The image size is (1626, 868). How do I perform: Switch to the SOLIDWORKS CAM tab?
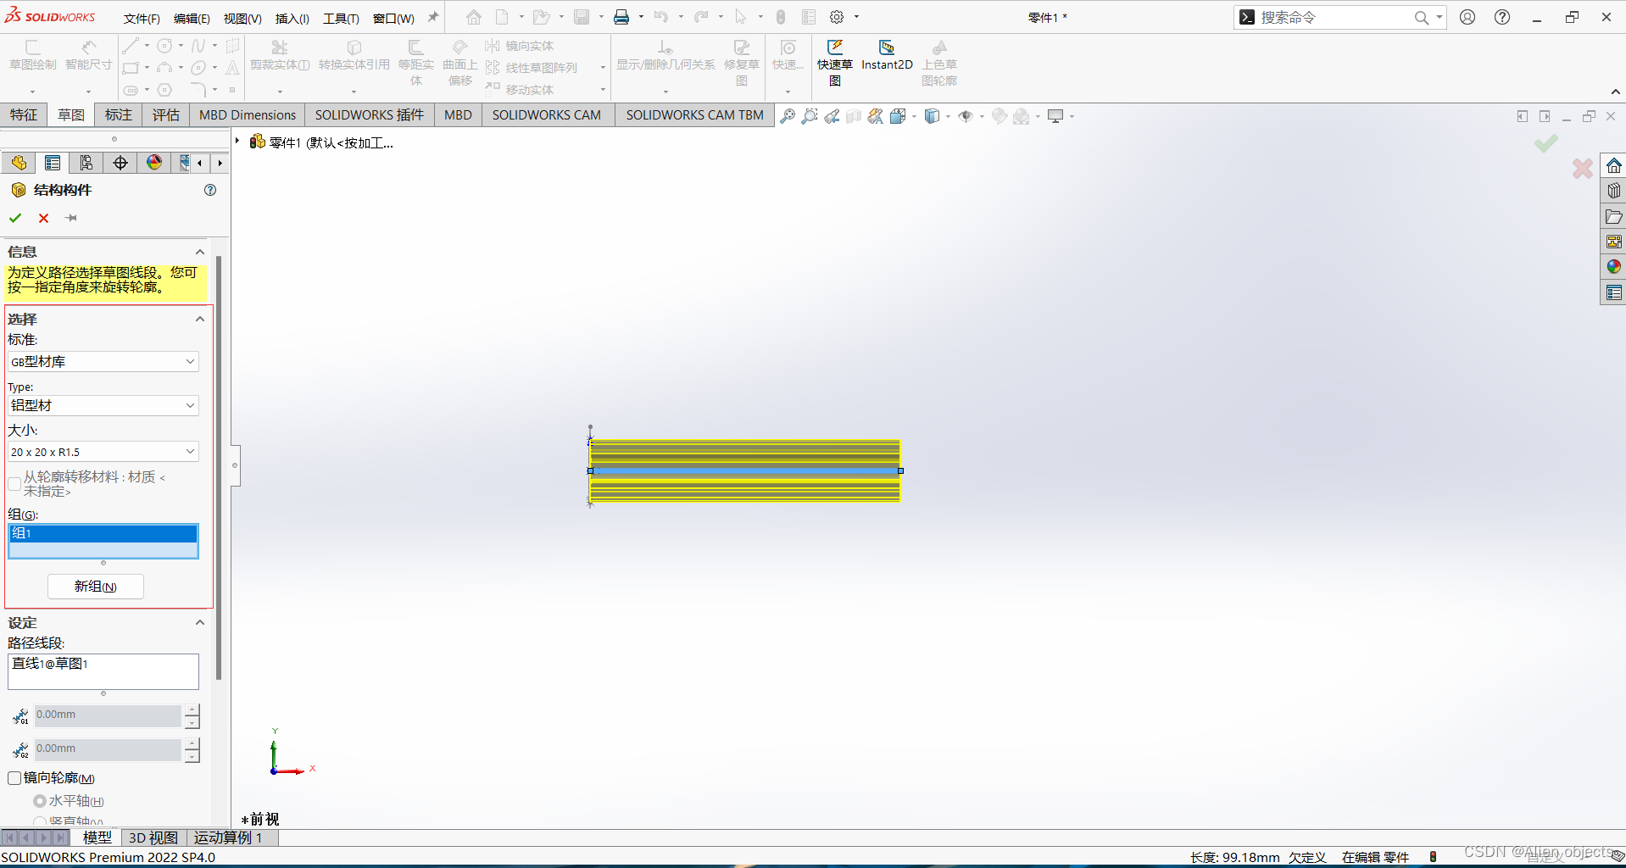click(547, 114)
